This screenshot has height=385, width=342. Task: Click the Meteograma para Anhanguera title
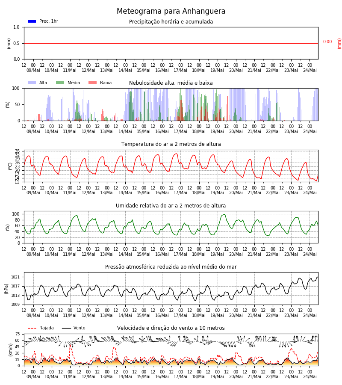click(171, 11)
